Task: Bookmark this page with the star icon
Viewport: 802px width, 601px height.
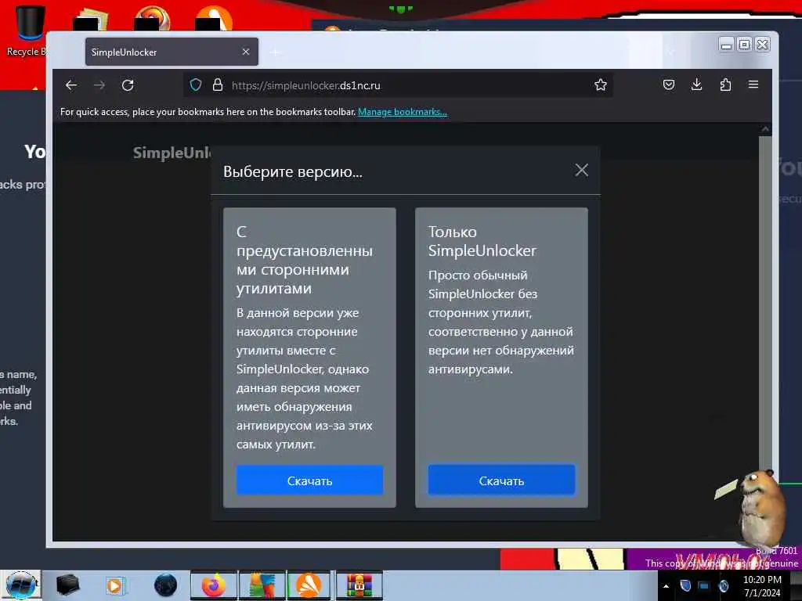Action: click(601, 85)
